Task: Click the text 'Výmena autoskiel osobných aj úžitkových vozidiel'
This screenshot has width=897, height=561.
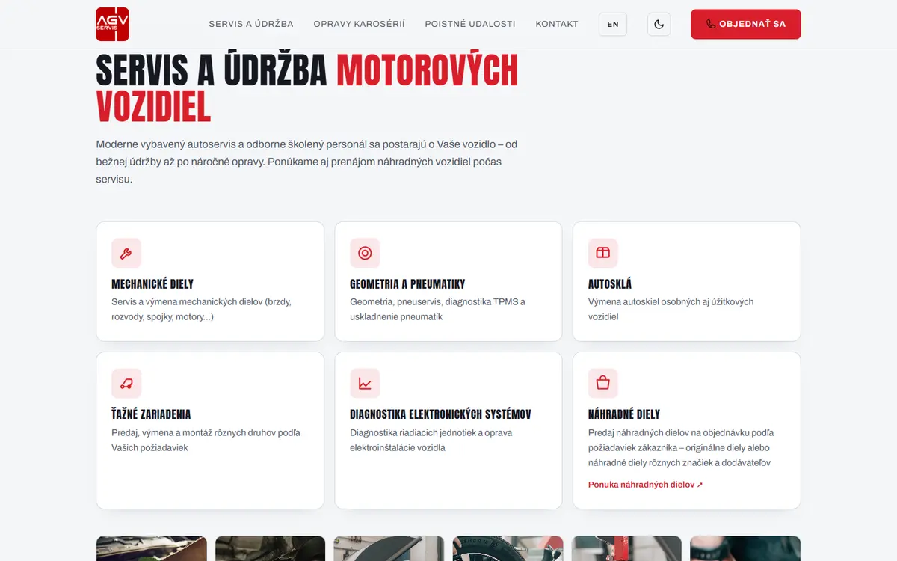Action: coord(671,310)
